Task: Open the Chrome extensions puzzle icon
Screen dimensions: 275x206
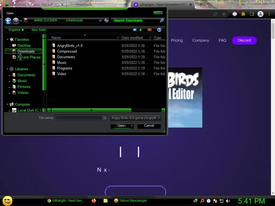Action: pos(243,14)
